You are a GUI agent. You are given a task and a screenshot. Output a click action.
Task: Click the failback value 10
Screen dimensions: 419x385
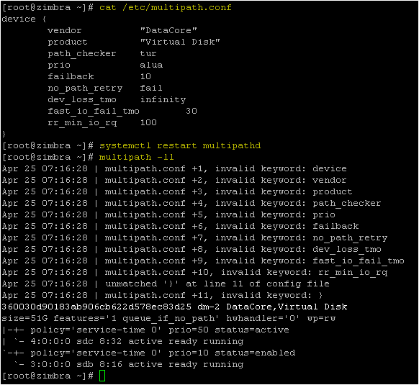pyautogui.click(x=145, y=76)
